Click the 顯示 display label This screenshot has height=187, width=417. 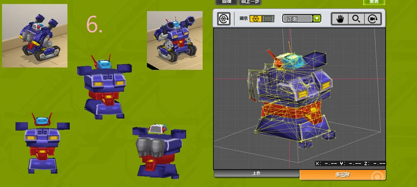coord(244,19)
